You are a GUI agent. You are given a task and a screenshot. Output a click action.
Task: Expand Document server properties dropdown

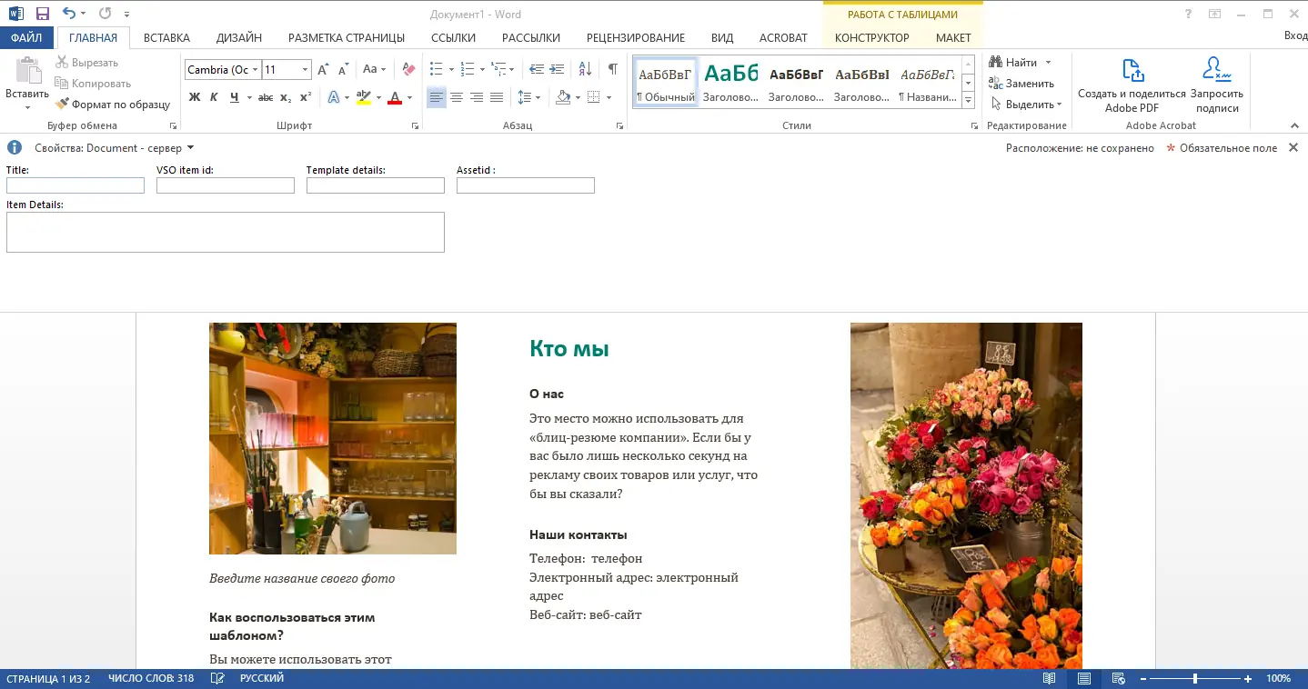point(190,148)
